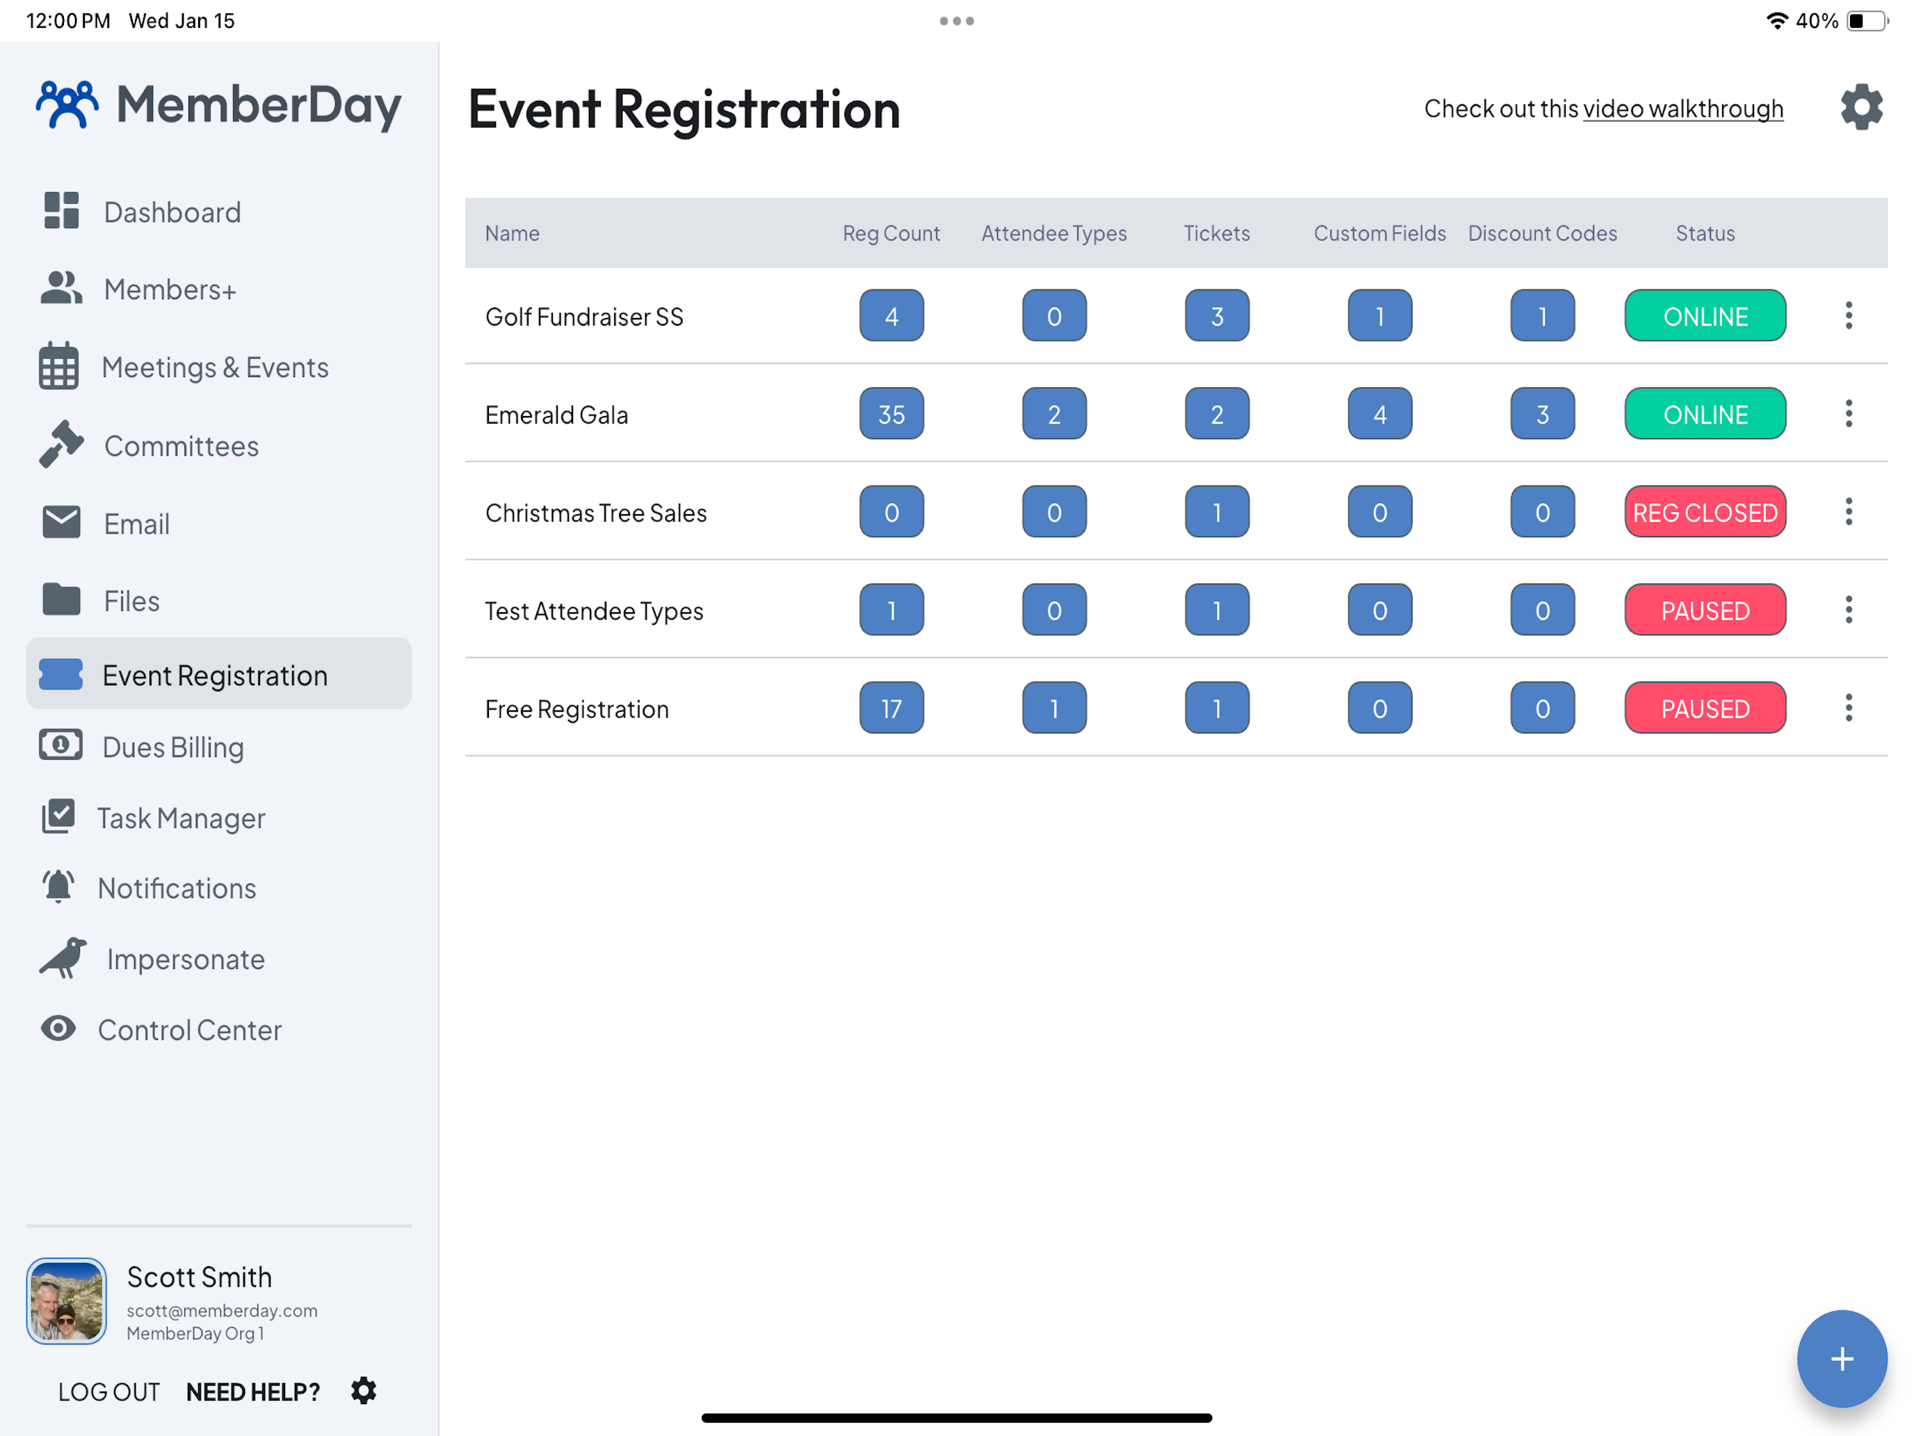Image resolution: width=1914 pixels, height=1436 pixels.
Task: Open Discount Codes 3 for Emerald Gala
Action: 1542,413
